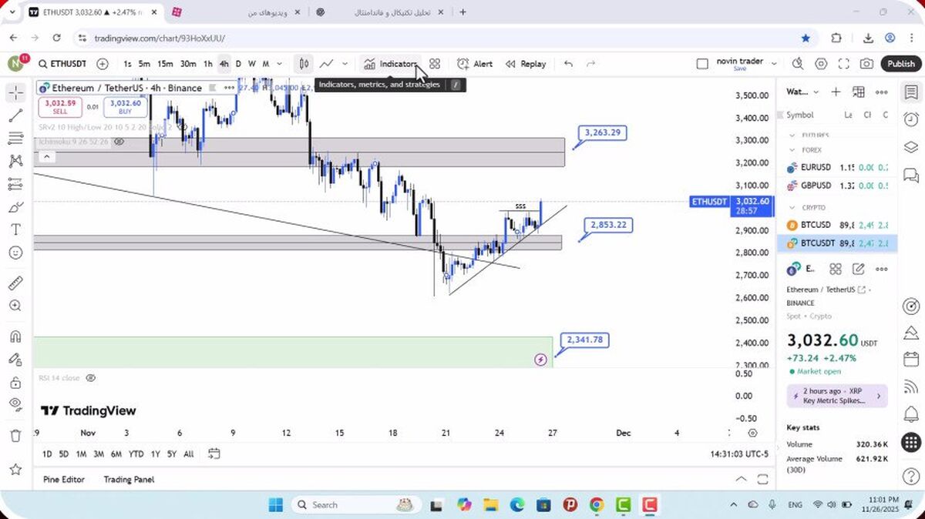
Task: Create an Alert
Action: click(x=475, y=64)
